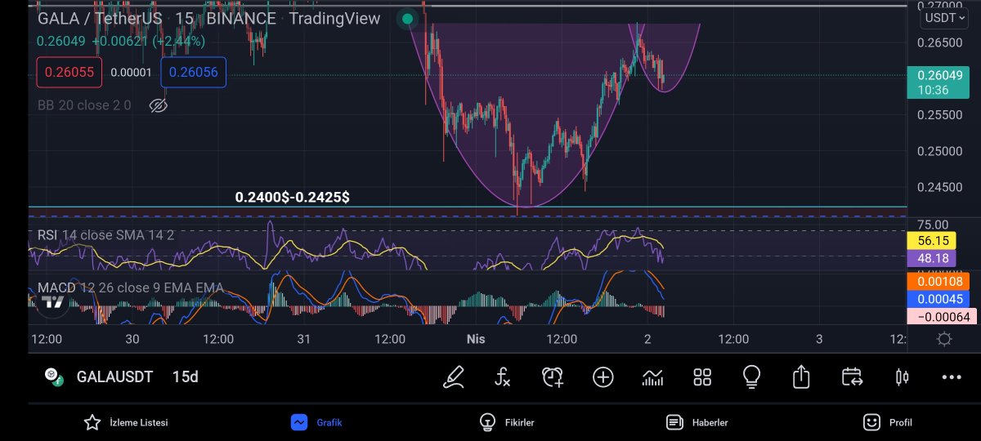Open the ideas lightbulb toolbar icon
The height and width of the screenshot is (441, 981).
(x=751, y=376)
